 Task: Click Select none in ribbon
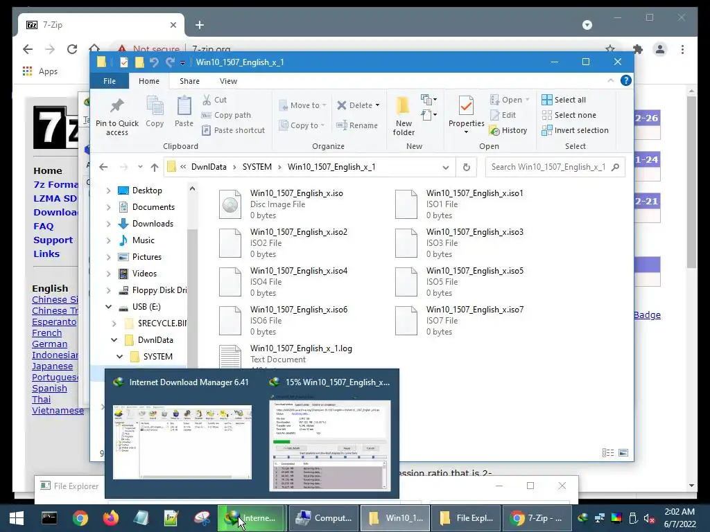point(569,115)
